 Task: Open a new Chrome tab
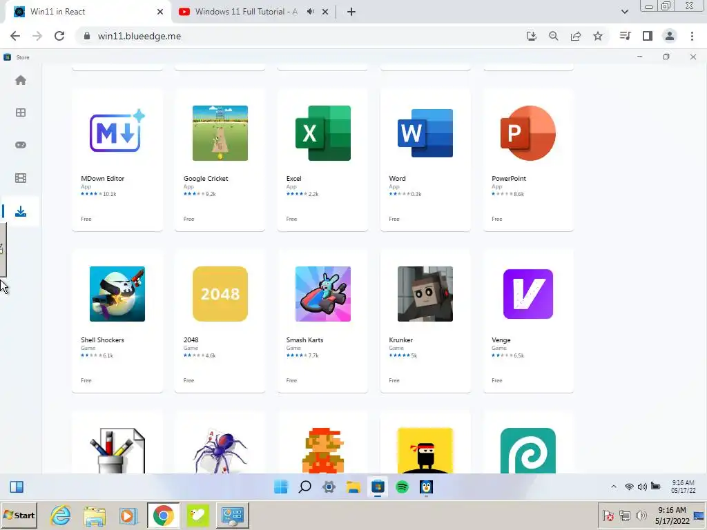coord(351,12)
